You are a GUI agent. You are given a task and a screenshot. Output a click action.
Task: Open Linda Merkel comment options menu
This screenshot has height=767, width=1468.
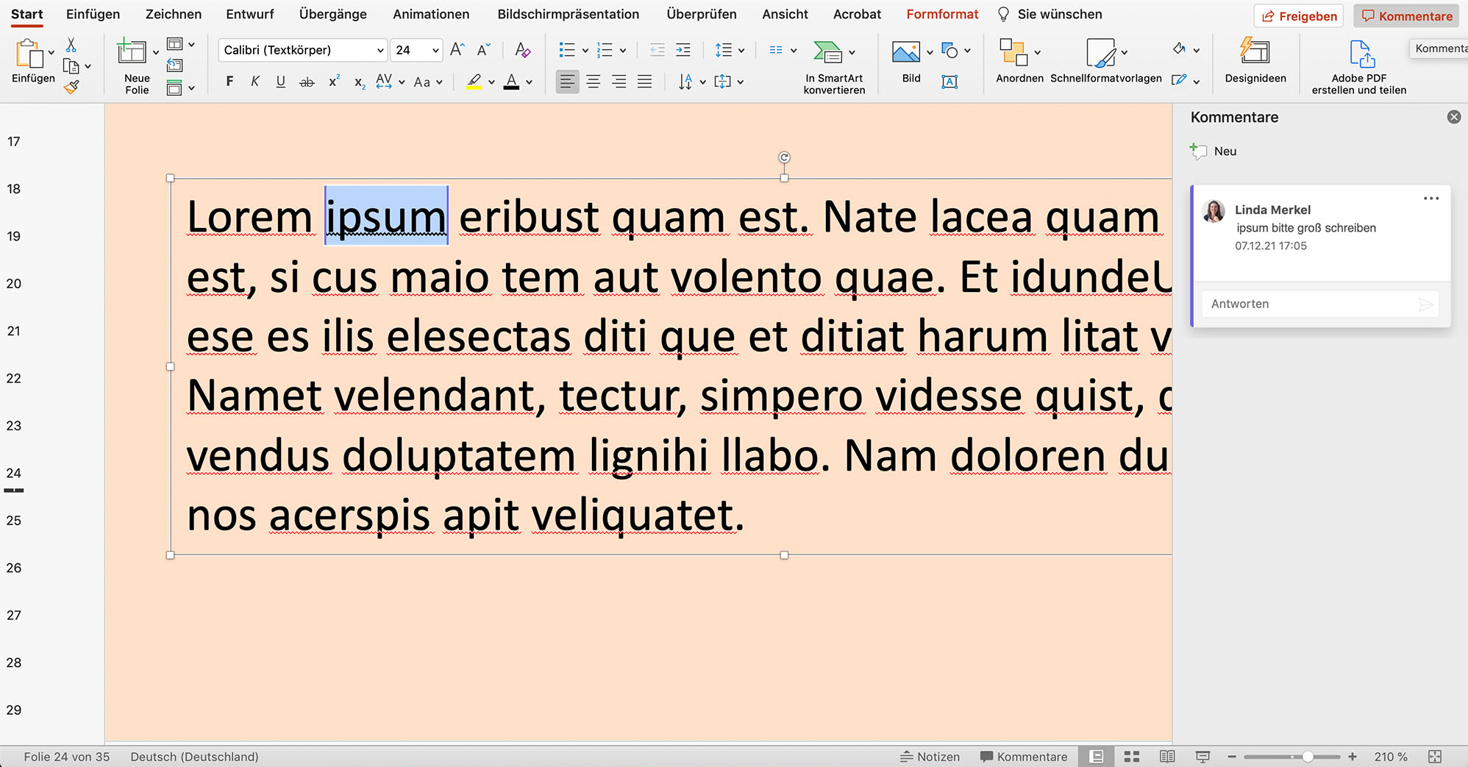click(x=1430, y=199)
